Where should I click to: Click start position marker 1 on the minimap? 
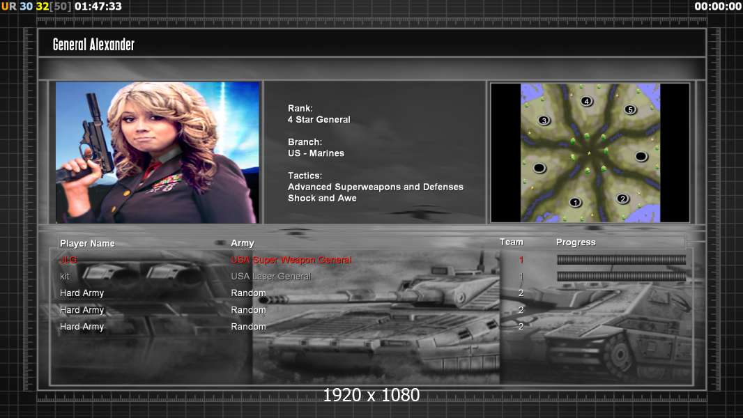[575, 203]
